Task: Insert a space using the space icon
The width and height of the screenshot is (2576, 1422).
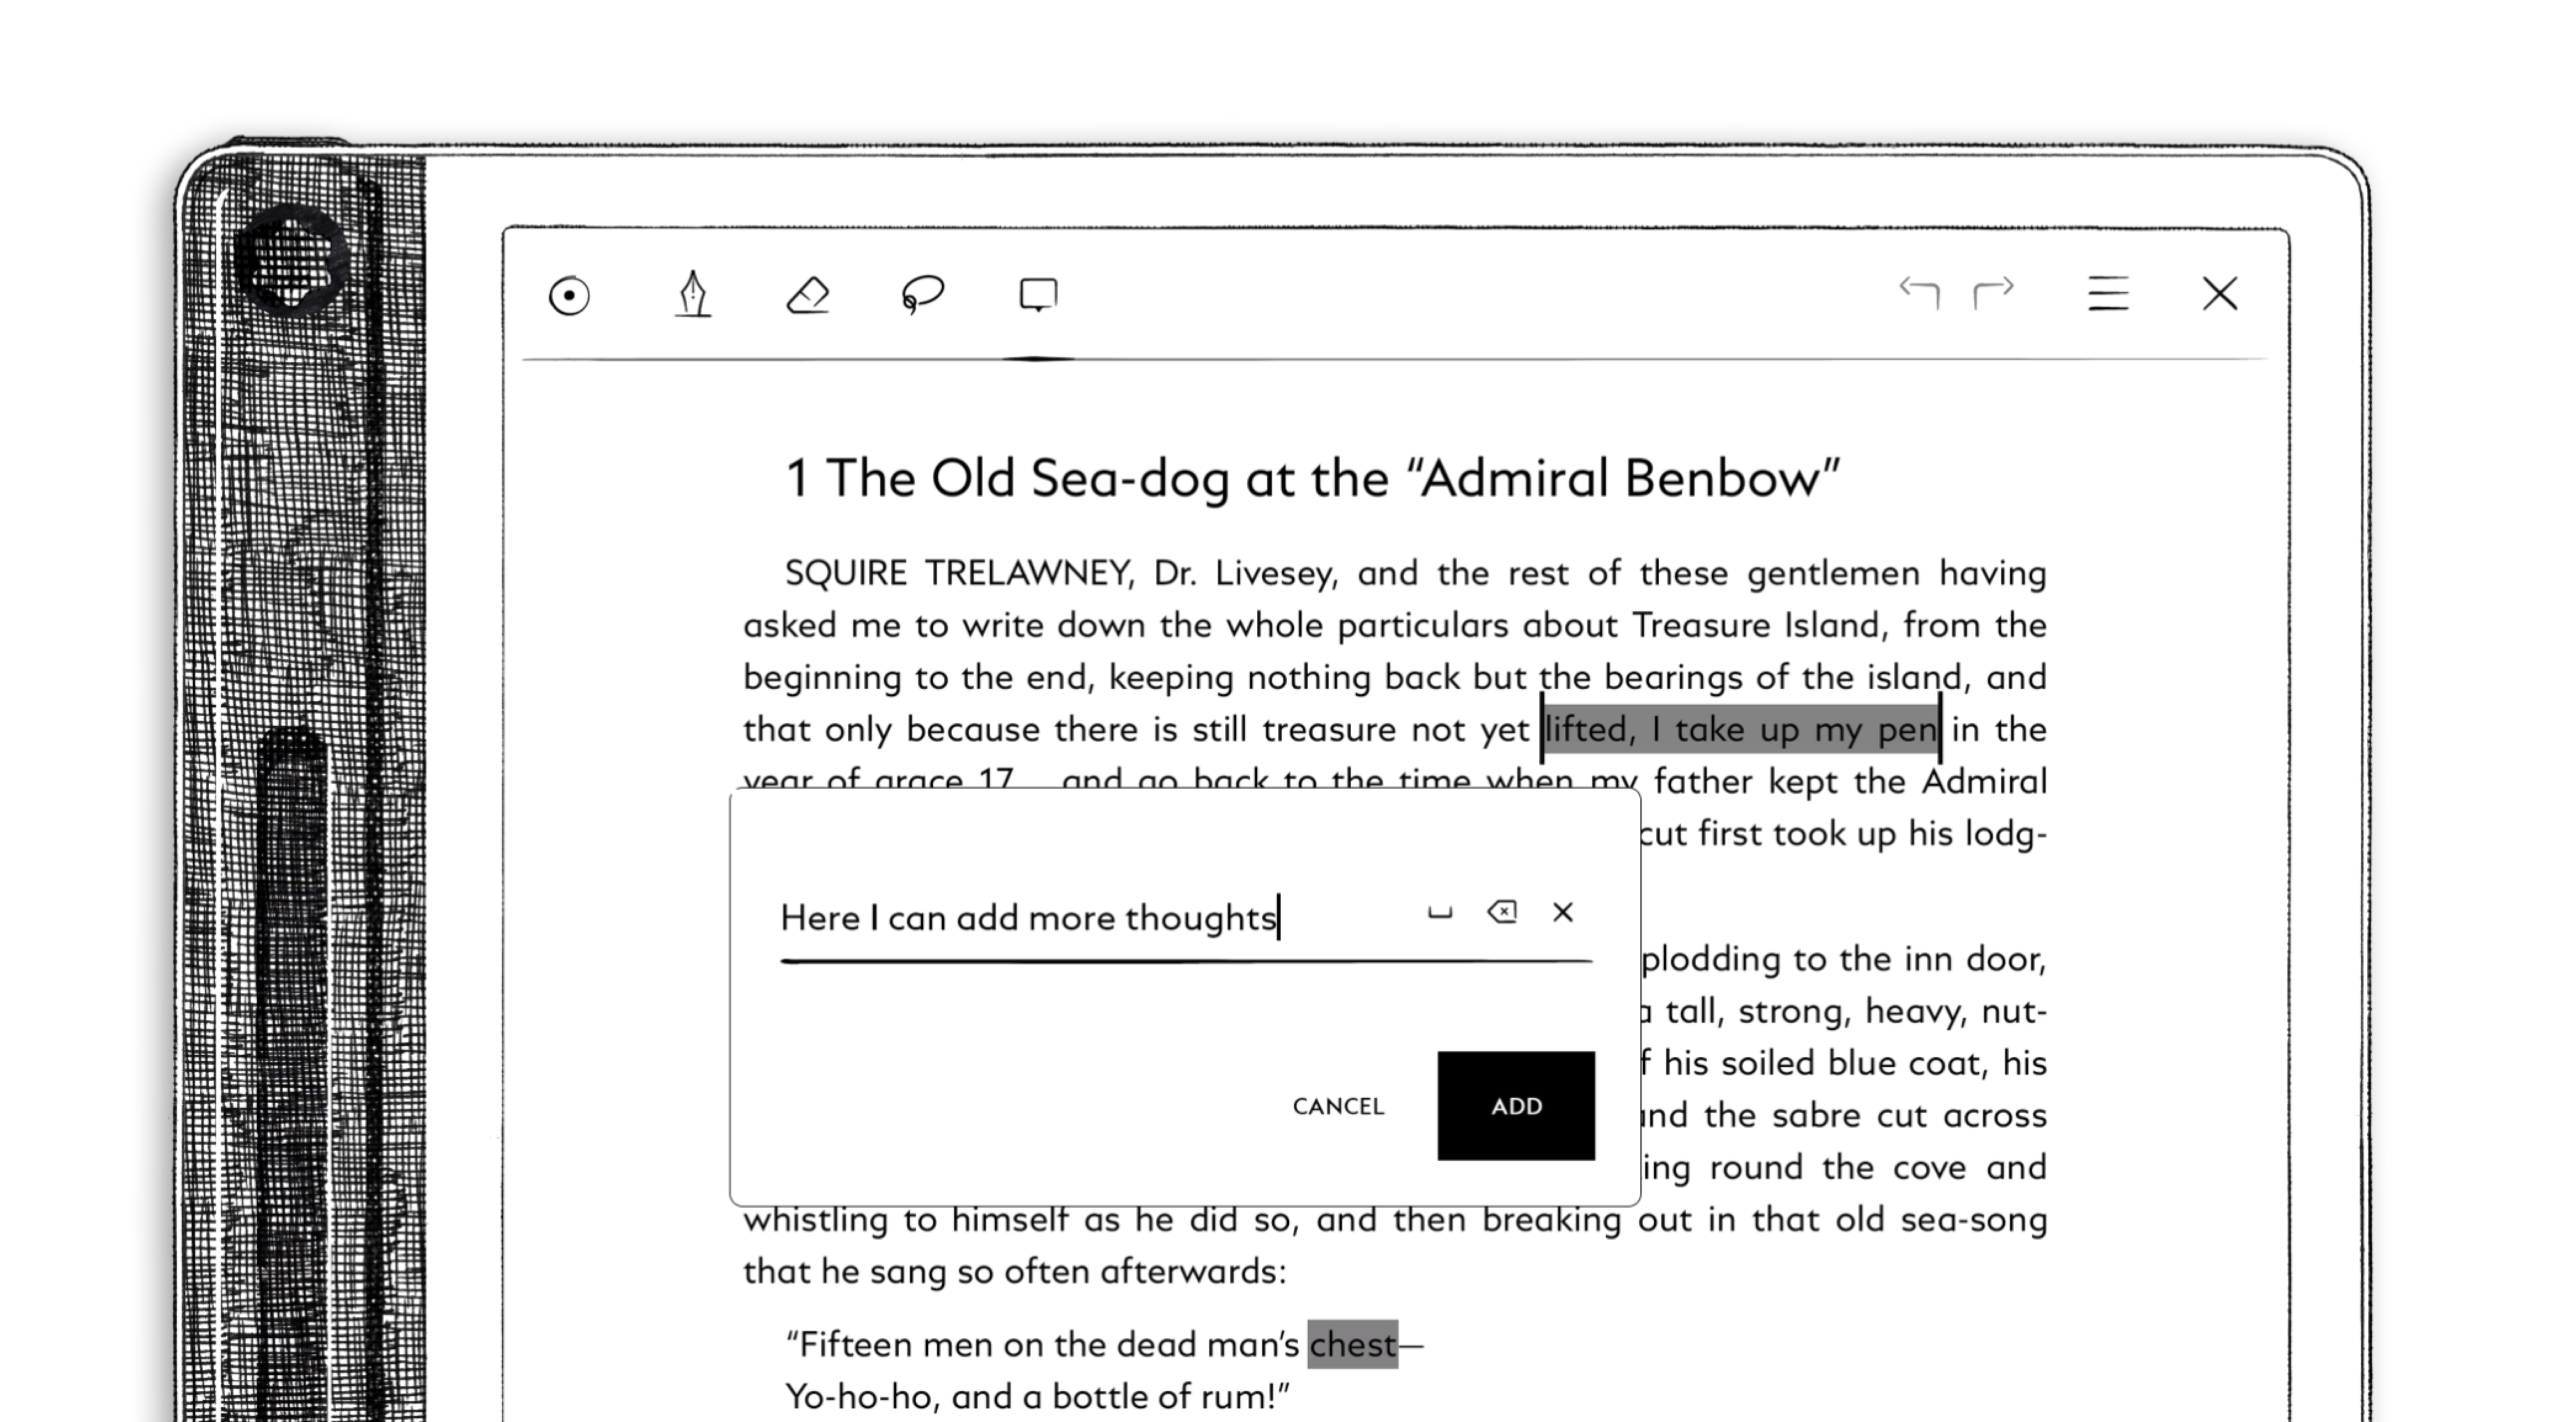Action: 1439,912
